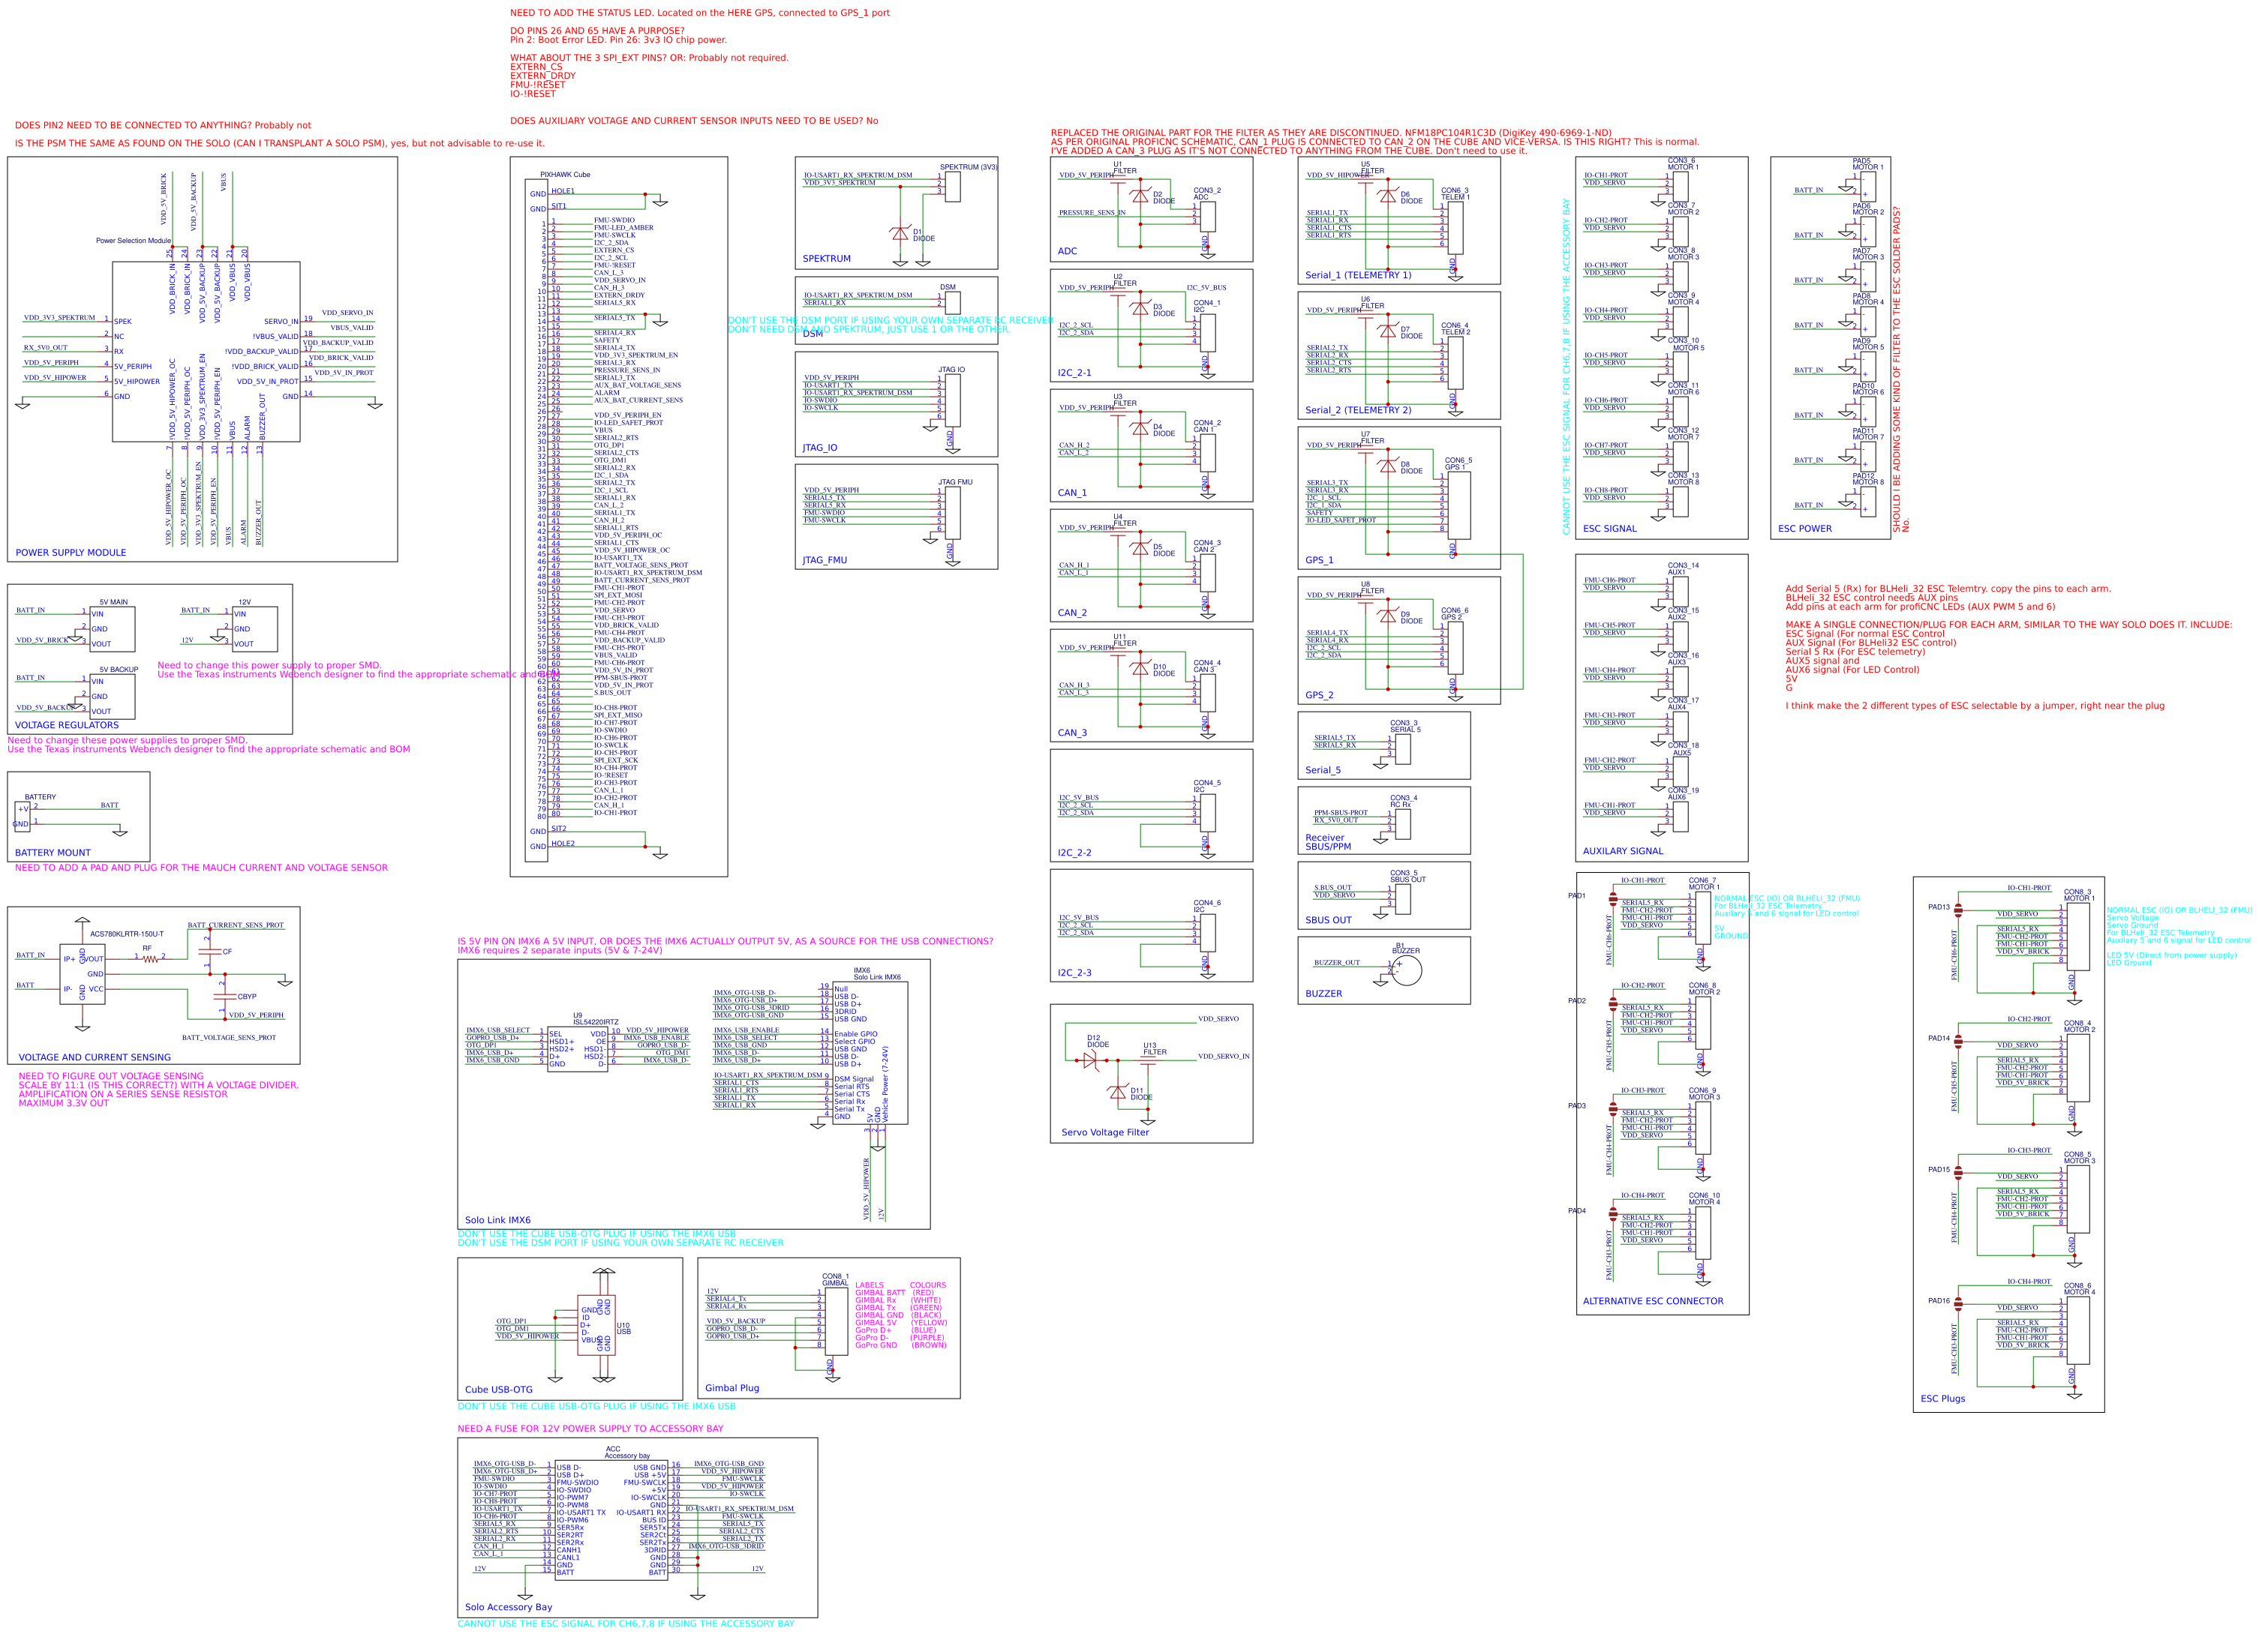Click the I2C_2-2 block label
The height and width of the screenshot is (1637, 2268).
click(x=1075, y=853)
